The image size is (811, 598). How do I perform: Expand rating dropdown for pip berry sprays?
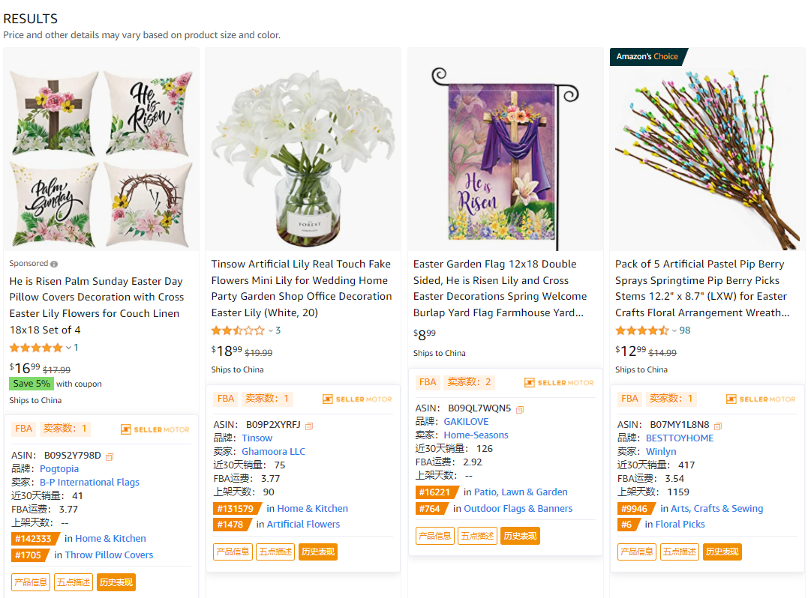click(x=674, y=330)
